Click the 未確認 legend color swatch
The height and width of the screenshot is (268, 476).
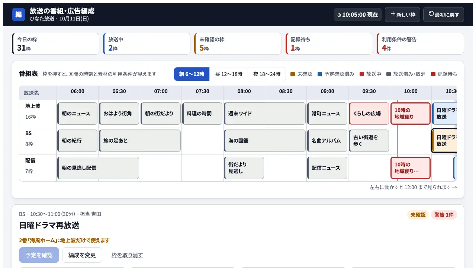coord(292,74)
